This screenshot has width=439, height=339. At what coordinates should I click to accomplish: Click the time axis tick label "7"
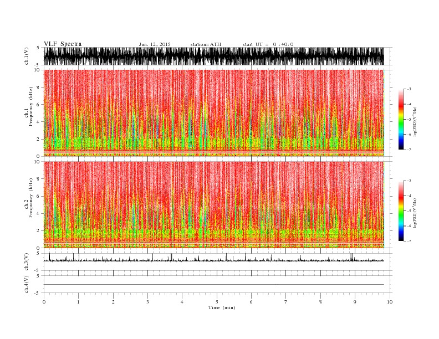[286, 302]
